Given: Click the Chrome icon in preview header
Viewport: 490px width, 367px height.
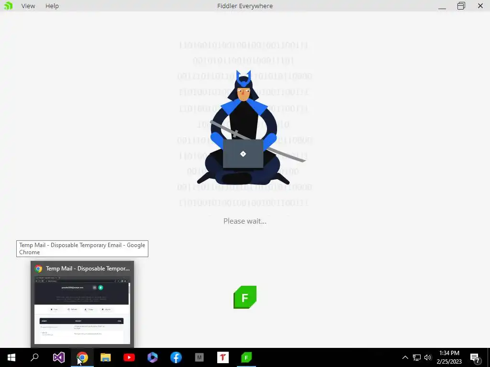Looking at the screenshot, I should (38, 269).
